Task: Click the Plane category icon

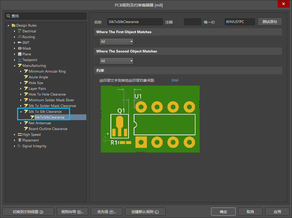Action: point(20,54)
